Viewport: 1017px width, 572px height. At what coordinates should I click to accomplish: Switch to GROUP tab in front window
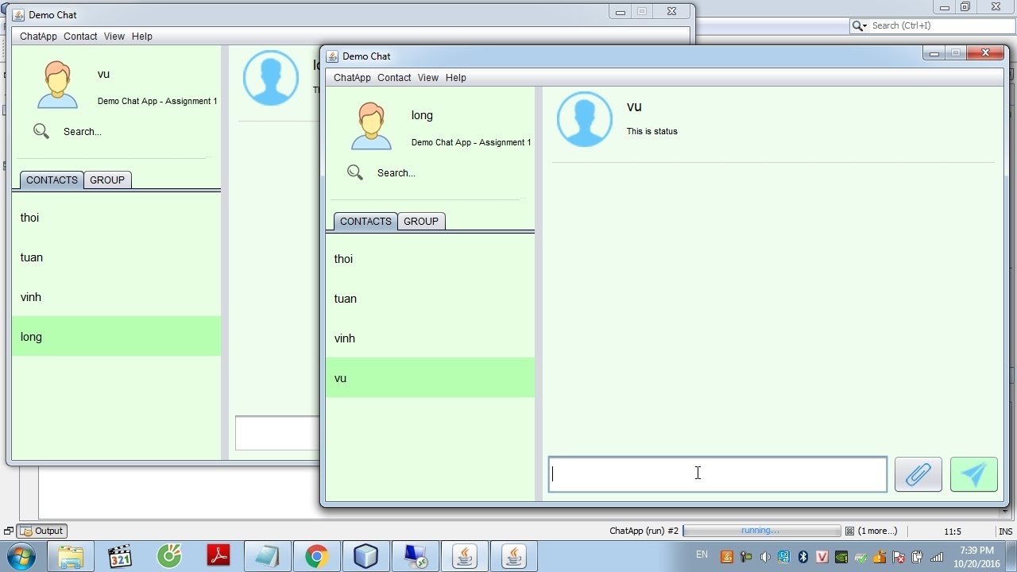click(421, 221)
